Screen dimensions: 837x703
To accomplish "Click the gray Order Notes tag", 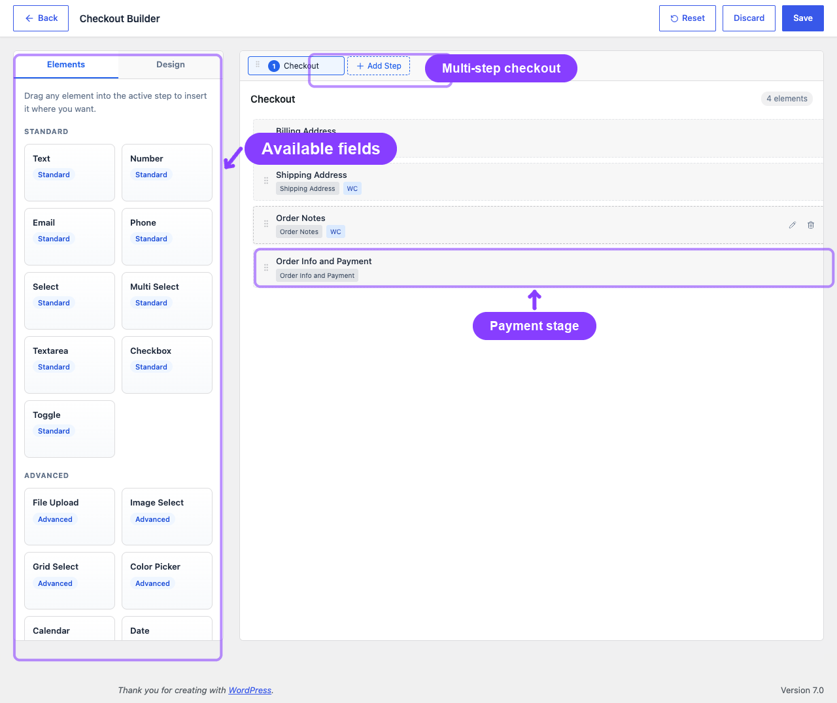I will [299, 231].
